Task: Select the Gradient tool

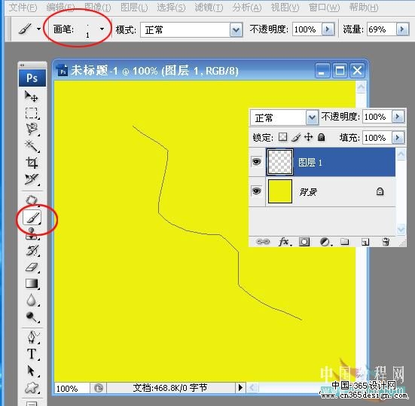Action: 32,283
